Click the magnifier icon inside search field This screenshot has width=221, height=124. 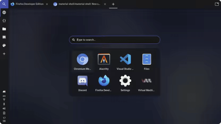click(x=73, y=40)
